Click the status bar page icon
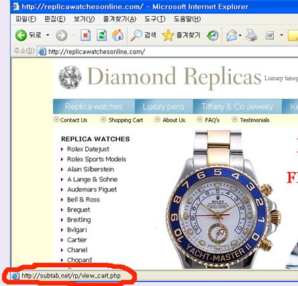 15,276
